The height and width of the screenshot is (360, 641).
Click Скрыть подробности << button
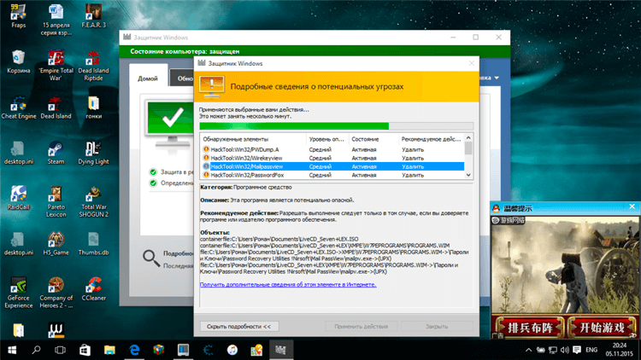pyautogui.click(x=239, y=327)
